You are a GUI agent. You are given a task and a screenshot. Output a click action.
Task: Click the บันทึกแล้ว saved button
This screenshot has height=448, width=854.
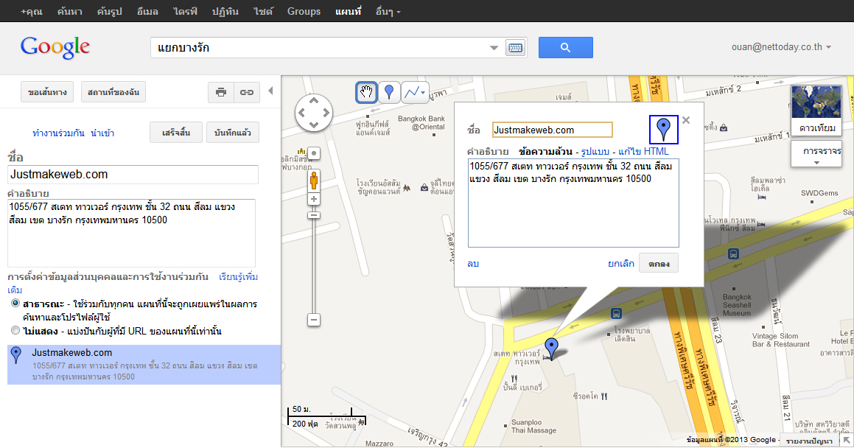[233, 133]
